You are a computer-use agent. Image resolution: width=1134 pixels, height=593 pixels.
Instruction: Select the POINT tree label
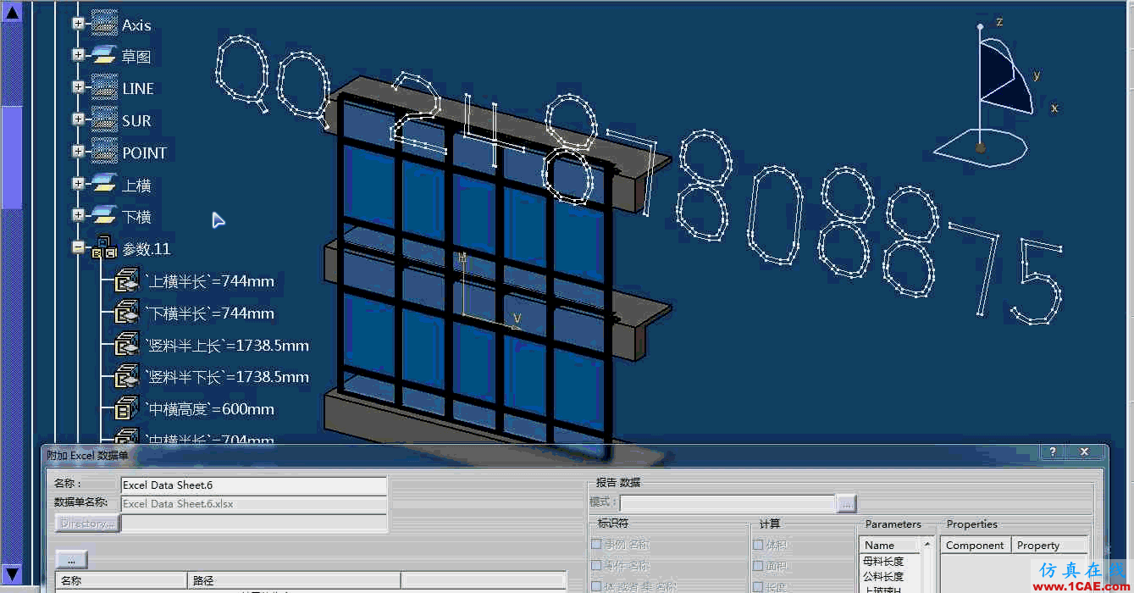[x=145, y=152]
